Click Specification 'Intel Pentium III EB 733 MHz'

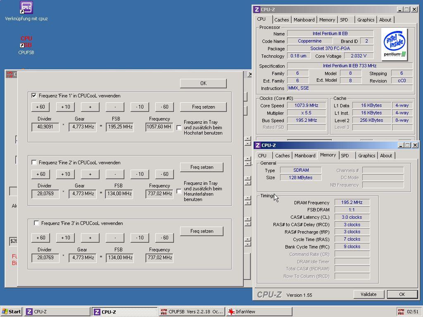(349, 66)
